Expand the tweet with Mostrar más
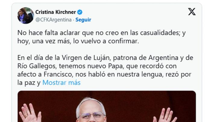This screenshot has width=217, height=122. click(61, 83)
